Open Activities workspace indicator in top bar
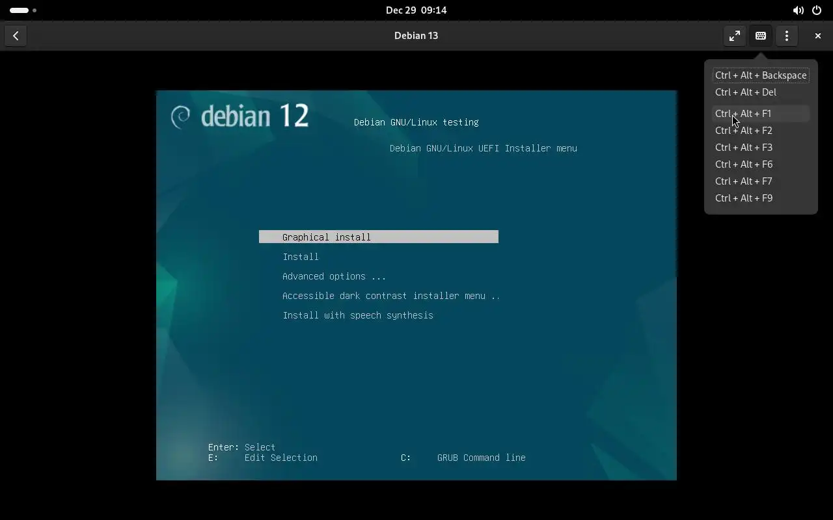 (x=23, y=10)
